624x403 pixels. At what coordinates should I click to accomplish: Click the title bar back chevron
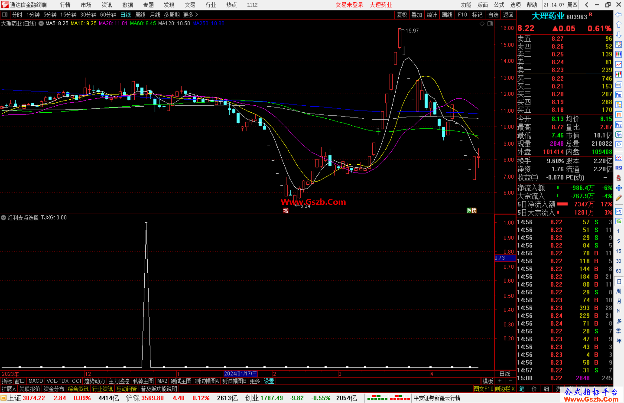586,5
